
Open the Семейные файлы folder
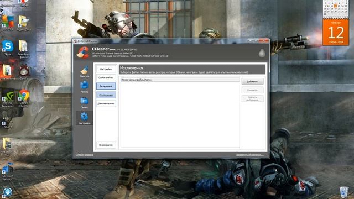23,49
